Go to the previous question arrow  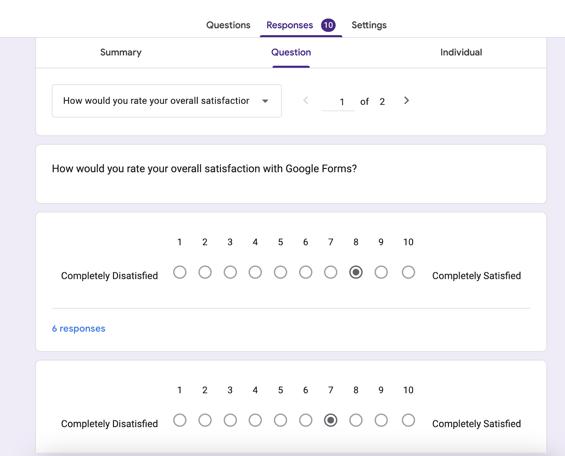tap(306, 101)
